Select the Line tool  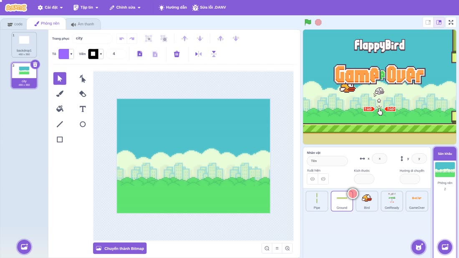coord(60,124)
